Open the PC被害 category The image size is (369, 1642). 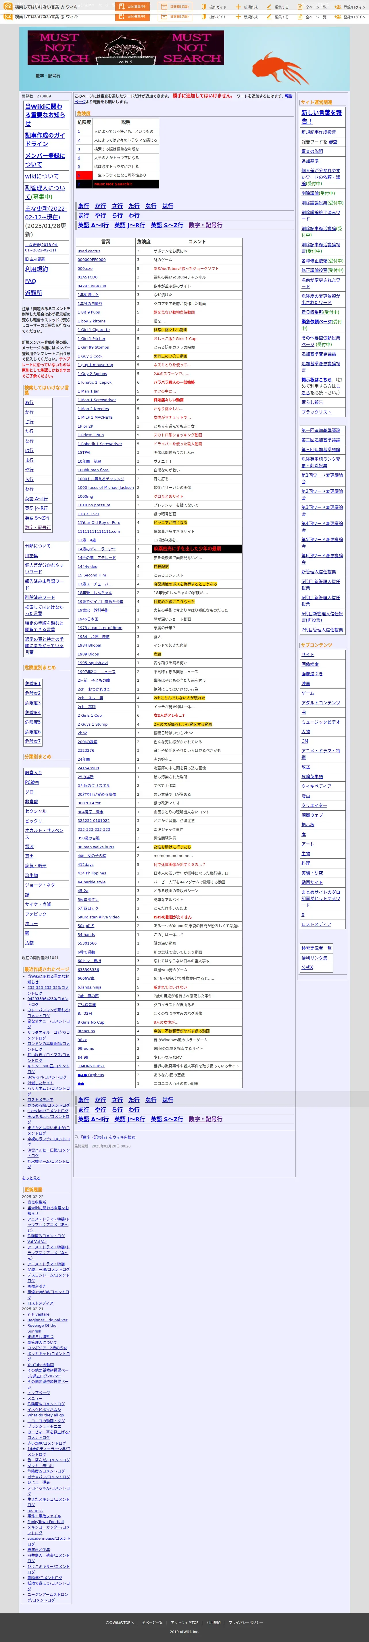click(x=32, y=782)
